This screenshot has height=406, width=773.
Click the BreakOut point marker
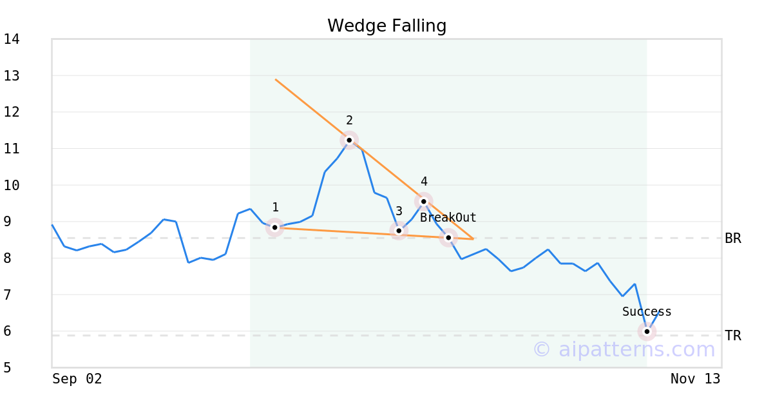tap(448, 238)
